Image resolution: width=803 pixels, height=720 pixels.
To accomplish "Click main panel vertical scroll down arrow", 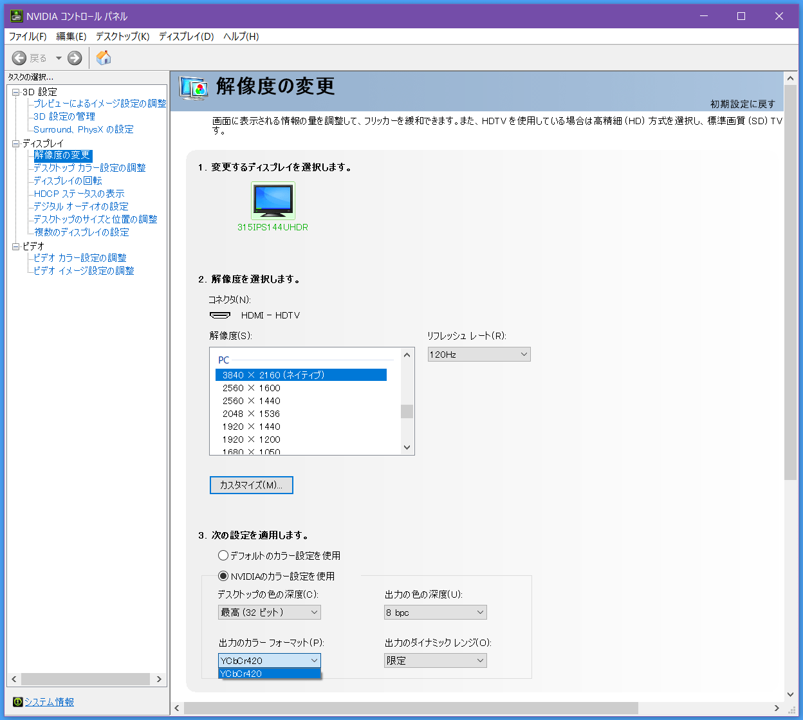I will pyautogui.click(x=791, y=694).
